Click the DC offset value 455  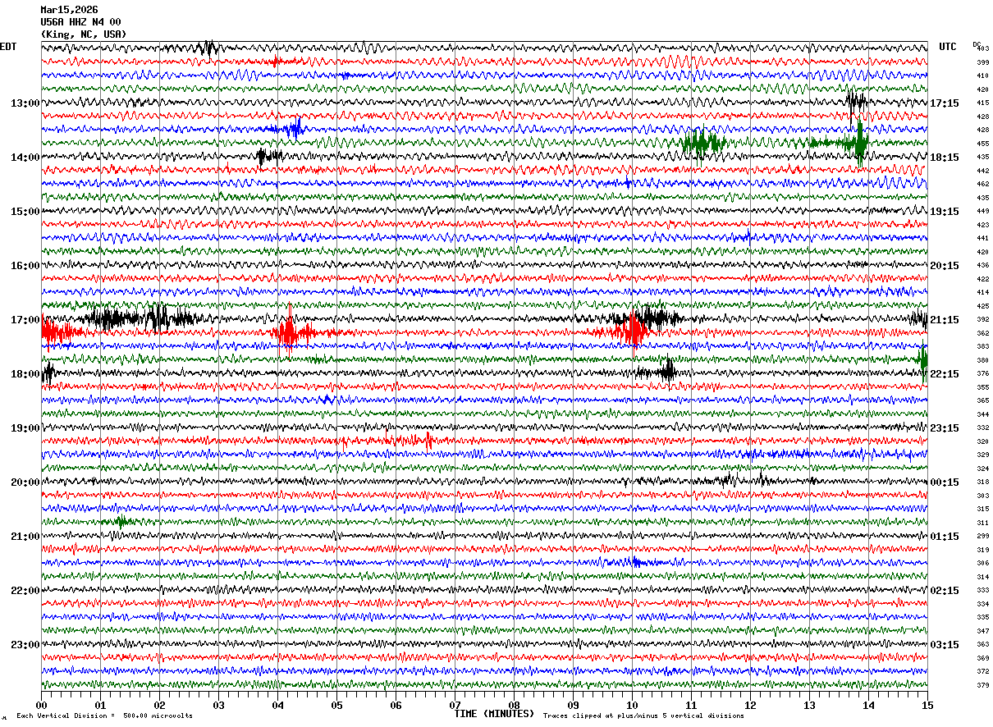(x=982, y=144)
